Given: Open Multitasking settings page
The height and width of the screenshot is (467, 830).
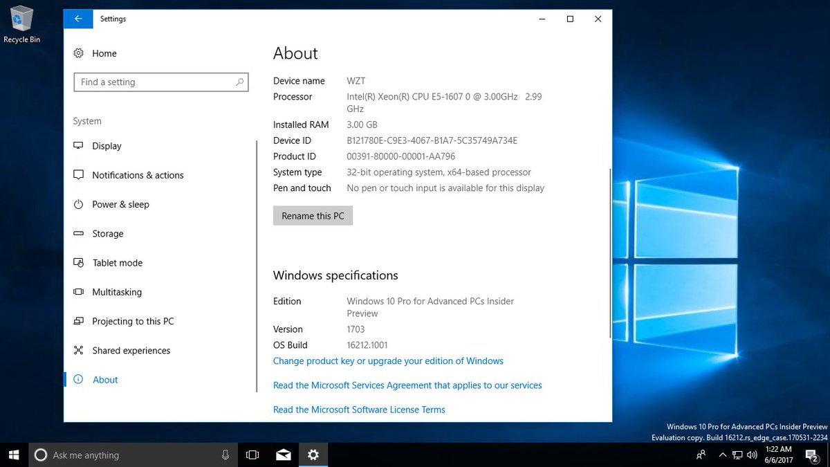Looking at the screenshot, I should pos(117,292).
